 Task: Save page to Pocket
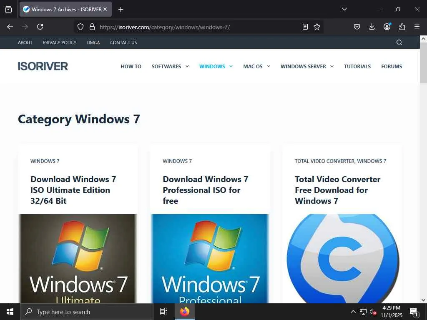[x=357, y=27]
